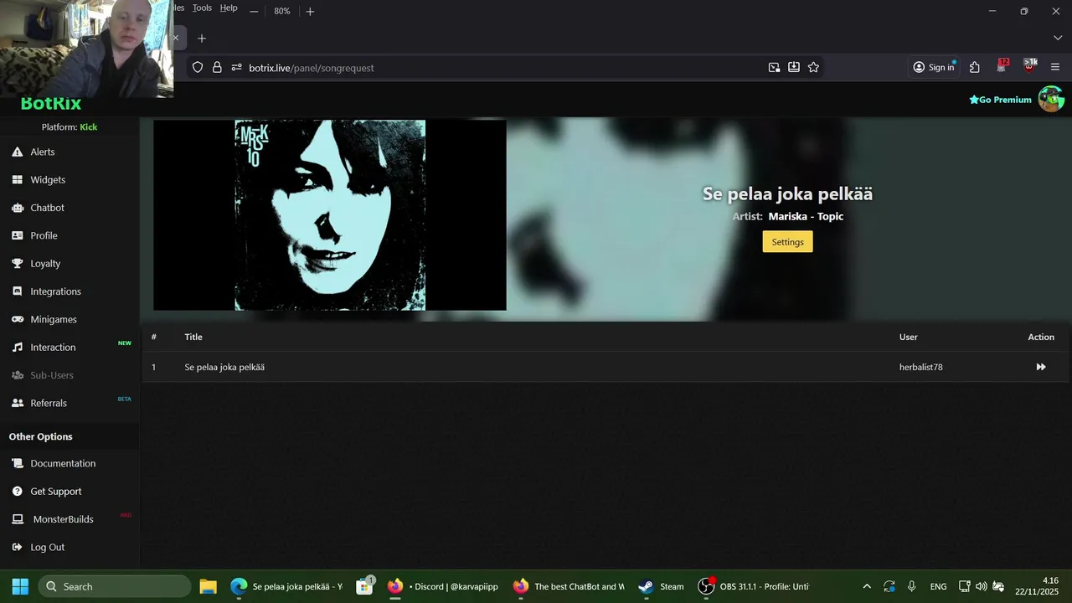Open extension with 12 badge
The height and width of the screenshot is (603, 1072).
point(1002,66)
